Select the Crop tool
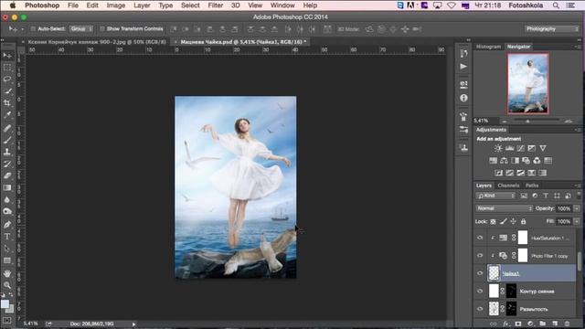 [x=7, y=103]
